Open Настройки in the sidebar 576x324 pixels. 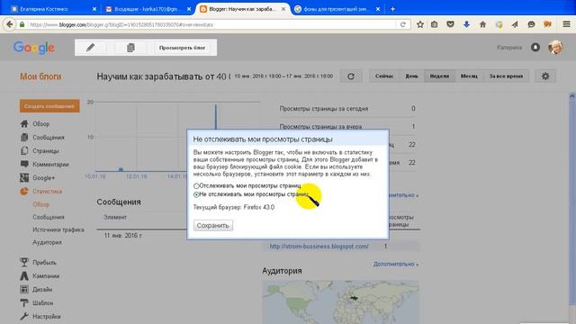click(47, 316)
